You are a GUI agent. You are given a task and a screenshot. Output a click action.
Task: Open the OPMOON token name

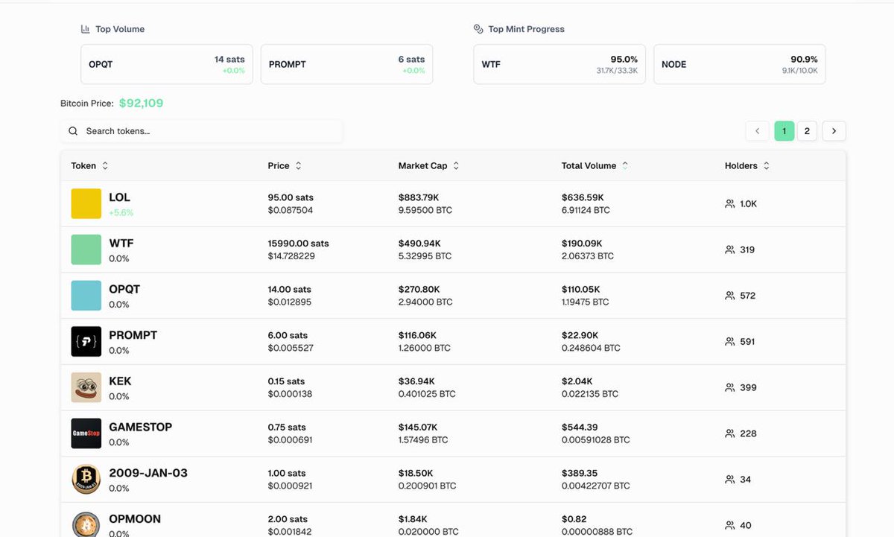[x=135, y=519]
